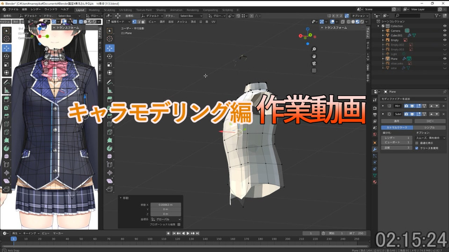The image size is (449, 252).
Task: Open the Material properties tab
Action: (375, 182)
